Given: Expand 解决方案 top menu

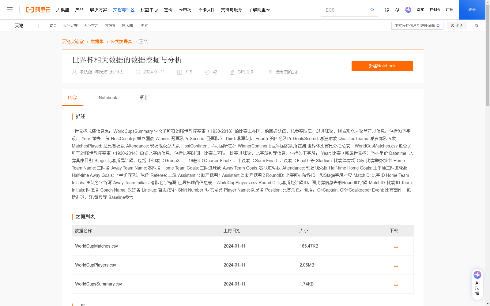Looking at the screenshot, I should click(98, 10).
